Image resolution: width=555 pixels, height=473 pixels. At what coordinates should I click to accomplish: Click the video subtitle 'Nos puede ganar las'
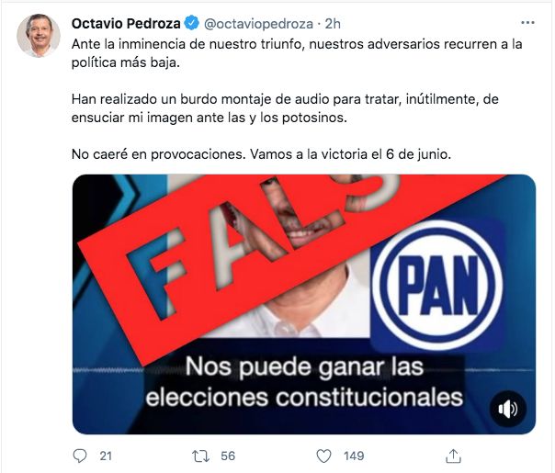pyautogui.click(x=304, y=366)
